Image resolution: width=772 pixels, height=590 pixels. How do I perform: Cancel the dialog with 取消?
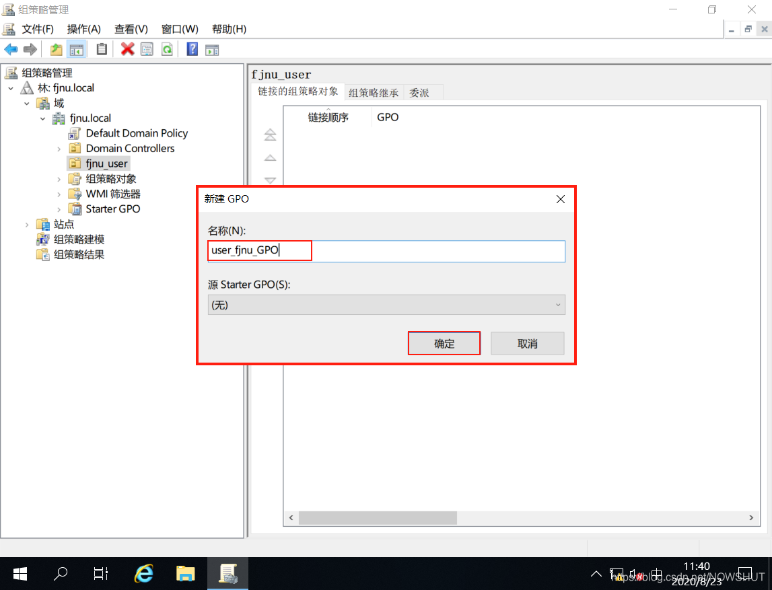(527, 344)
